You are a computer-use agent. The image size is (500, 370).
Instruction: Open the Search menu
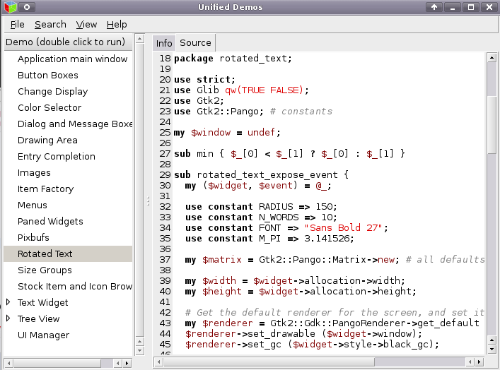[x=50, y=24]
